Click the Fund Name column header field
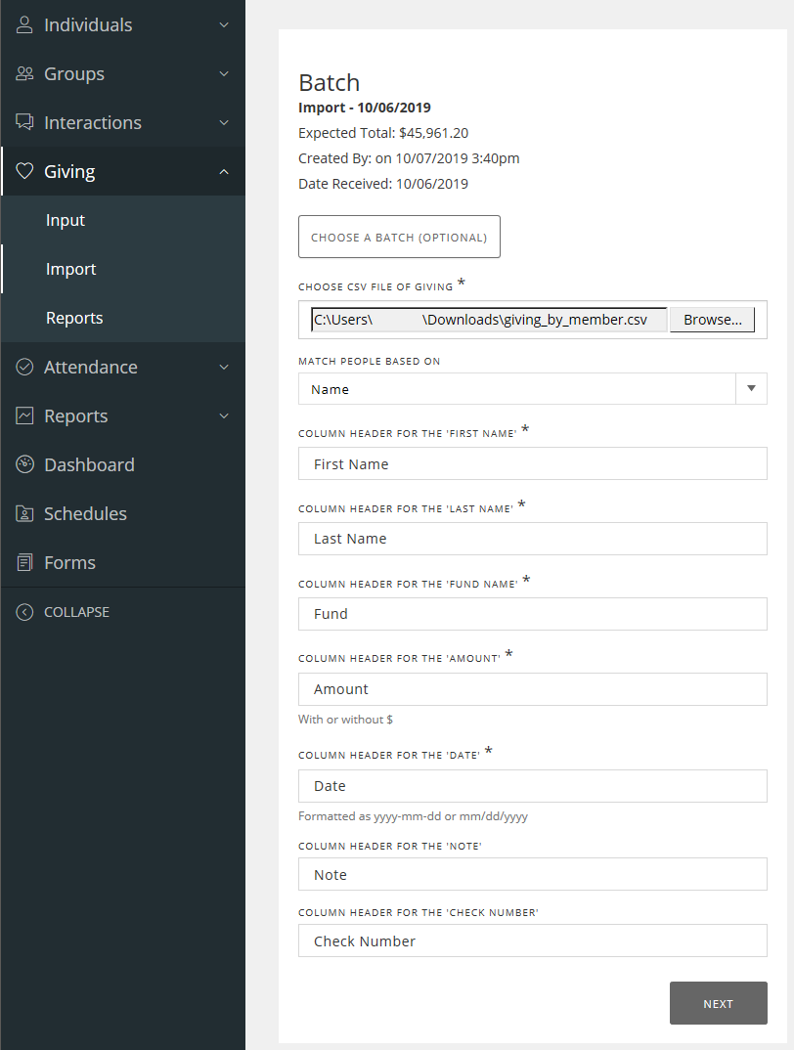Viewport: 794px width, 1050px height. (x=532, y=614)
